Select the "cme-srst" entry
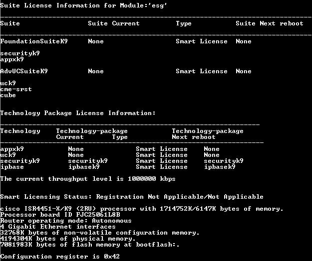The width and height of the screenshot is (312, 261). [16, 89]
